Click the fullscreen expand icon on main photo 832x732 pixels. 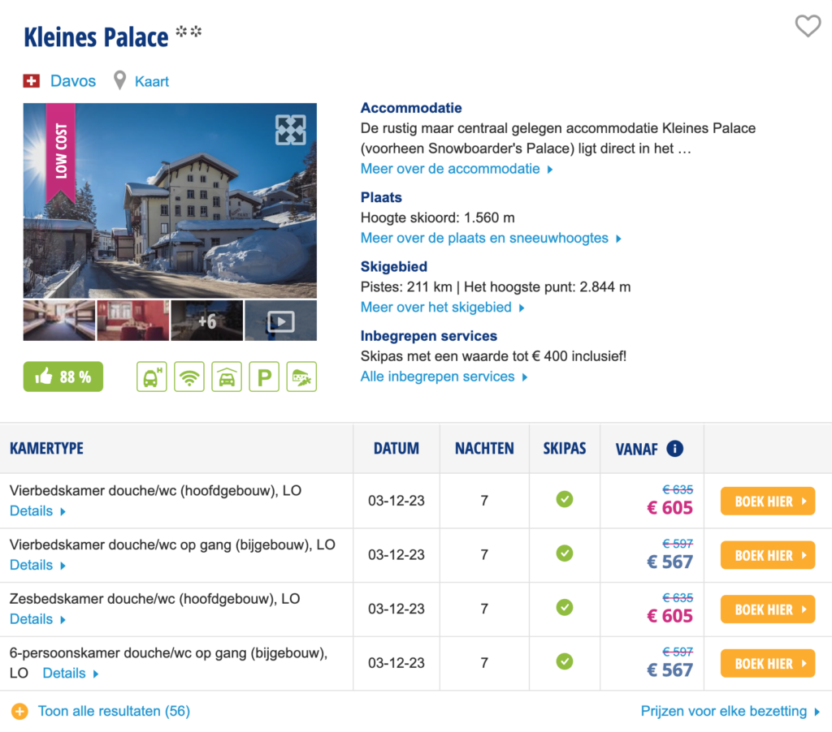pos(290,130)
